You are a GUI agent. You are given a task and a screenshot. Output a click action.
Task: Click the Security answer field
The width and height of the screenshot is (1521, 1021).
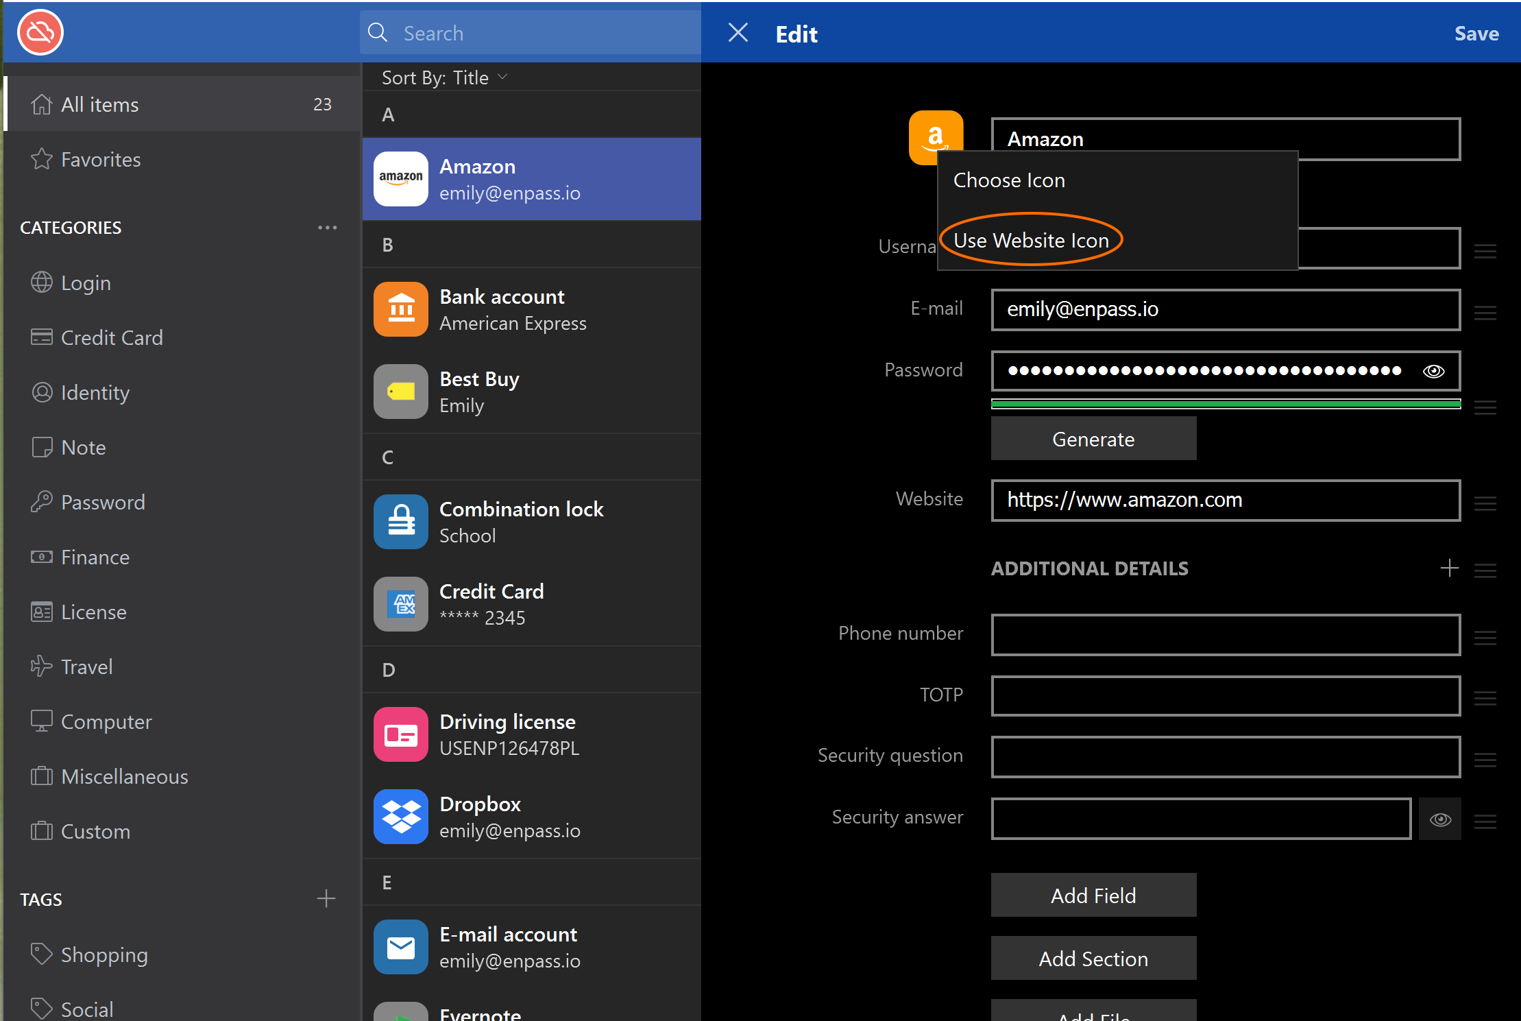click(x=1201, y=818)
